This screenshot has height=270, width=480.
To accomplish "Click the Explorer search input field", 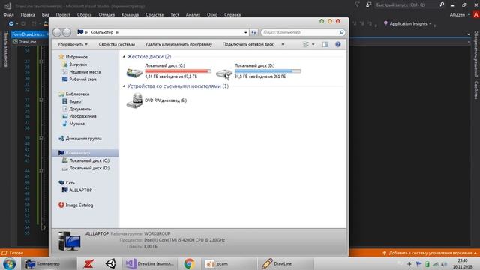I will [300, 32].
